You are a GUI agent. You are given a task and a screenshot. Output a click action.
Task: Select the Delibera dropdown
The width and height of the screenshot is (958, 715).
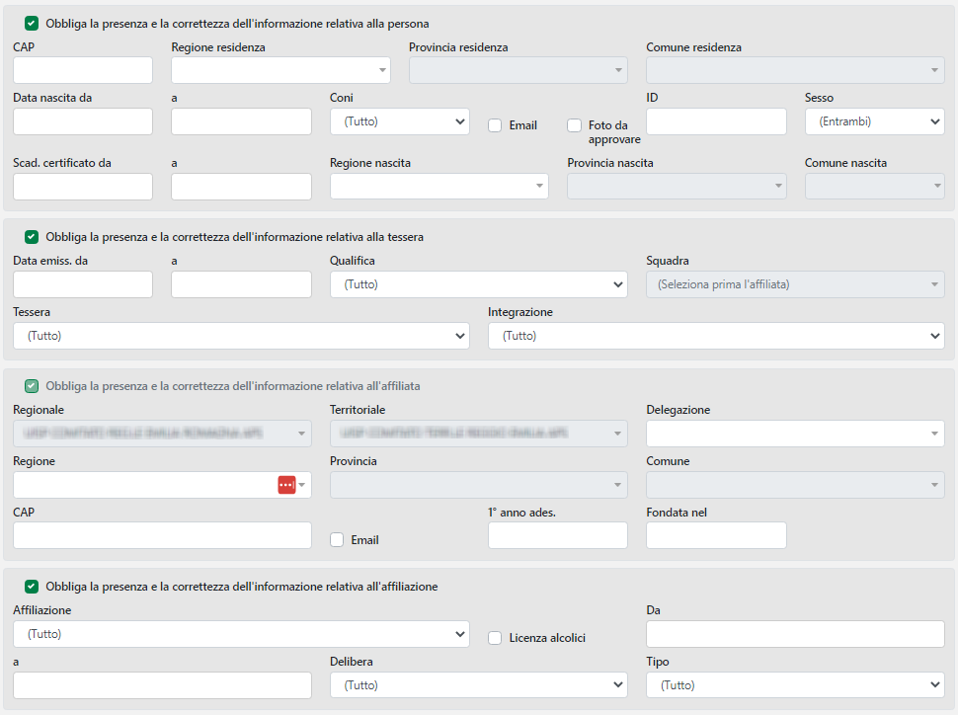coord(478,685)
